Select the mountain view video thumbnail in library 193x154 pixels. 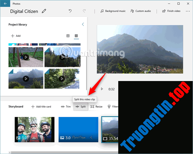tap(26, 79)
